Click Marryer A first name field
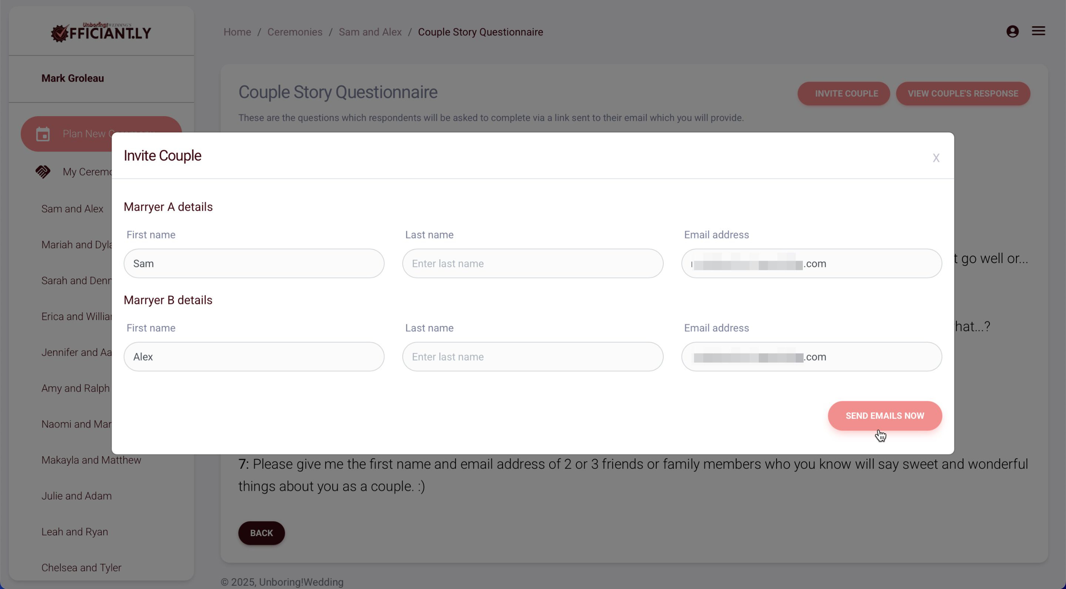This screenshot has width=1066, height=589. point(254,263)
